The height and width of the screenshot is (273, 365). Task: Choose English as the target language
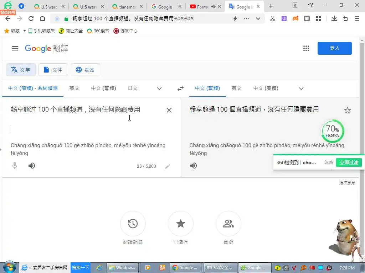237,89
